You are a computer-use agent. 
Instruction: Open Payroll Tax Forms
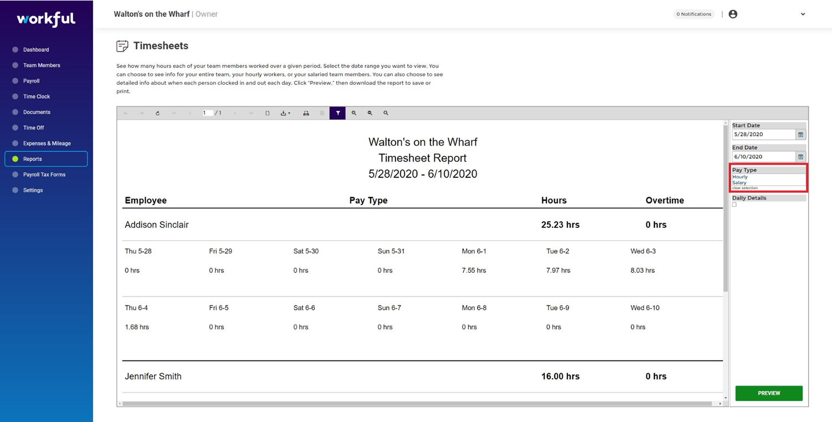pos(44,175)
